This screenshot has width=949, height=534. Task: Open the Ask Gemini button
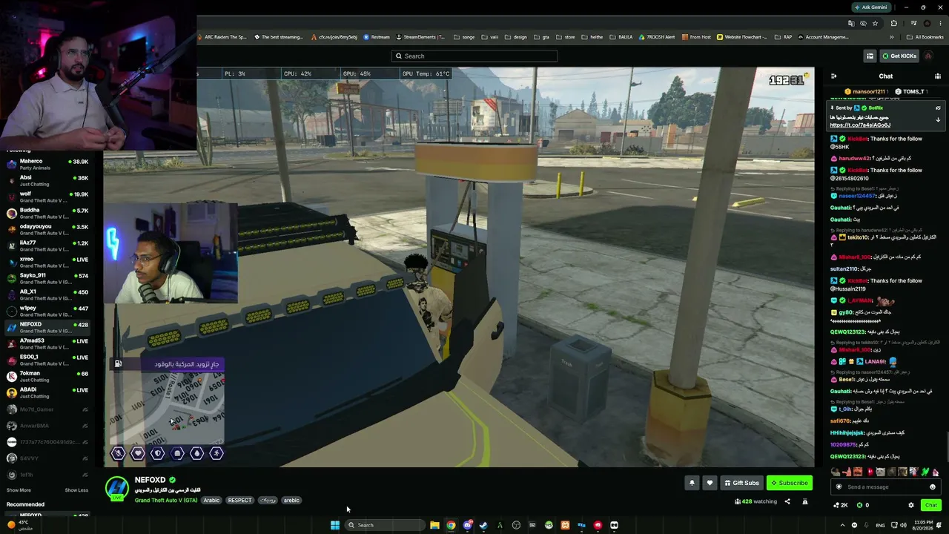coord(870,7)
